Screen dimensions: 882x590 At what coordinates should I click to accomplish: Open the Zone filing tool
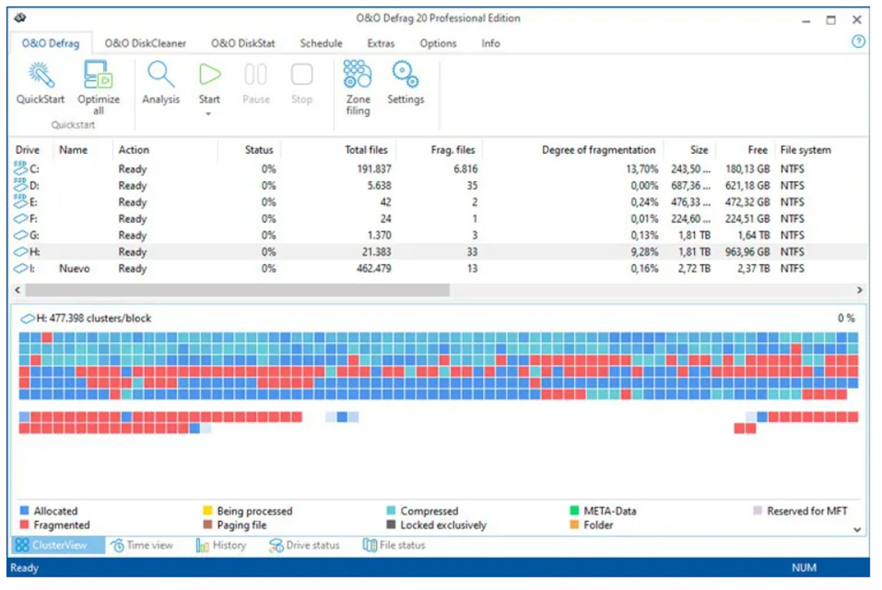[358, 74]
